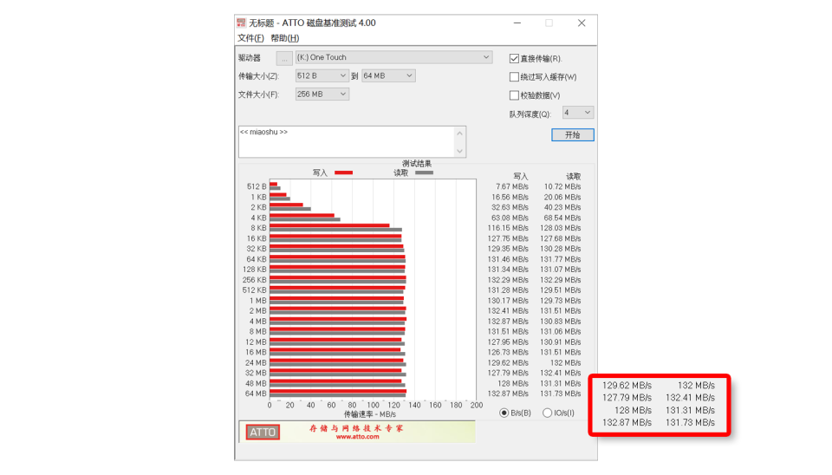The image size is (832, 475).
Task: Select the IO/s(I) radio button
Action: (x=547, y=413)
